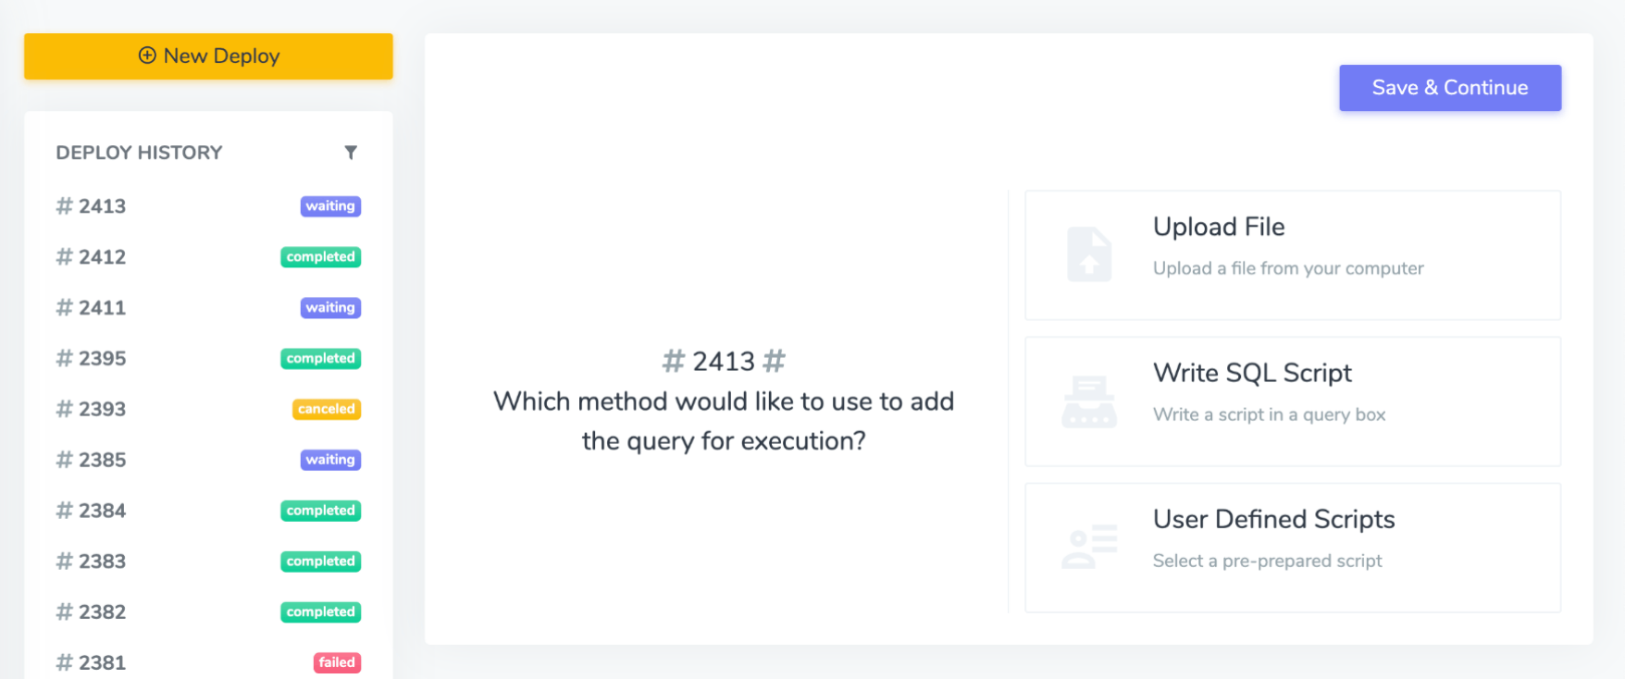Click the plus icon on New Deploy

click(147, 56)
